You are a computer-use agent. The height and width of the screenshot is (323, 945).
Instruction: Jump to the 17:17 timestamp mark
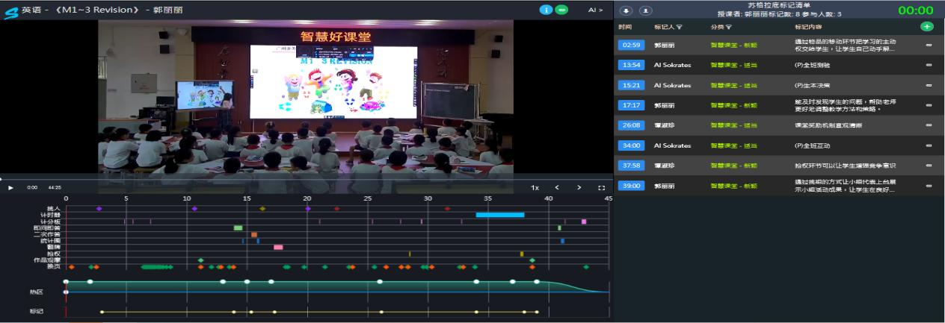pos(629,105)
